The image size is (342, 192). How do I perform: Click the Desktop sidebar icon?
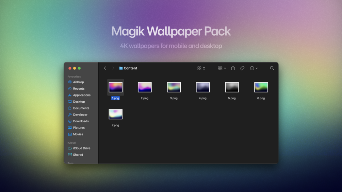[x=70, y=102]
